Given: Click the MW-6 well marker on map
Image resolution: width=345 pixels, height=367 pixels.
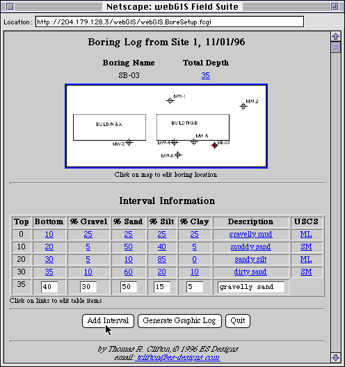Looking at the screenshot, I should pos(178,155).
